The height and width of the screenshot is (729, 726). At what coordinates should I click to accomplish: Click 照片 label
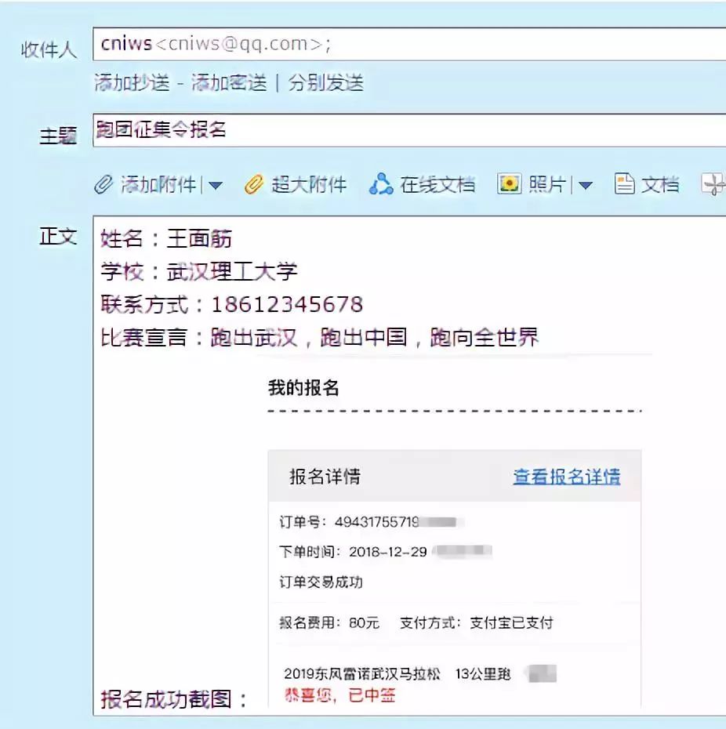[x=547, y=184]
